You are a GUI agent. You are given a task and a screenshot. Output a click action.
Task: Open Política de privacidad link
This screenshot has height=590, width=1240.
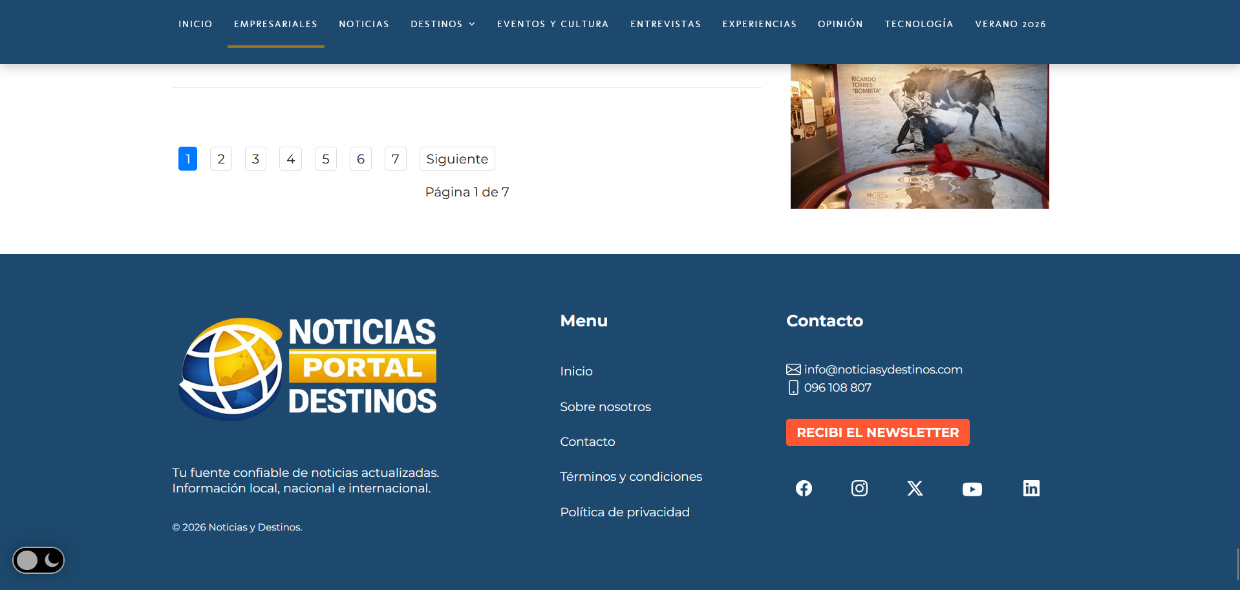(x=625, y=512)
